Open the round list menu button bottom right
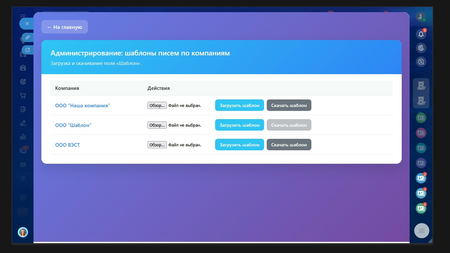Viewport: 450px width, 253px height. pos(422,231)
